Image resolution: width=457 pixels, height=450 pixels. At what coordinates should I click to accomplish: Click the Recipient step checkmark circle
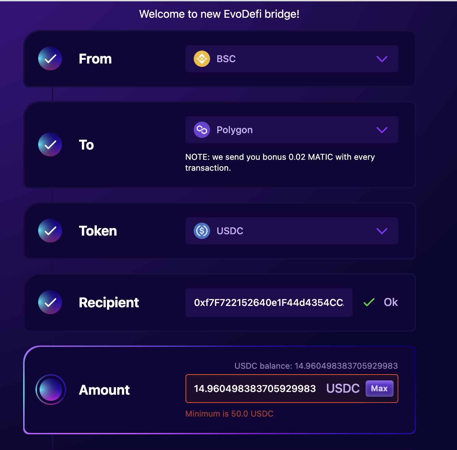pyautogui.click(x=50, y=303)
